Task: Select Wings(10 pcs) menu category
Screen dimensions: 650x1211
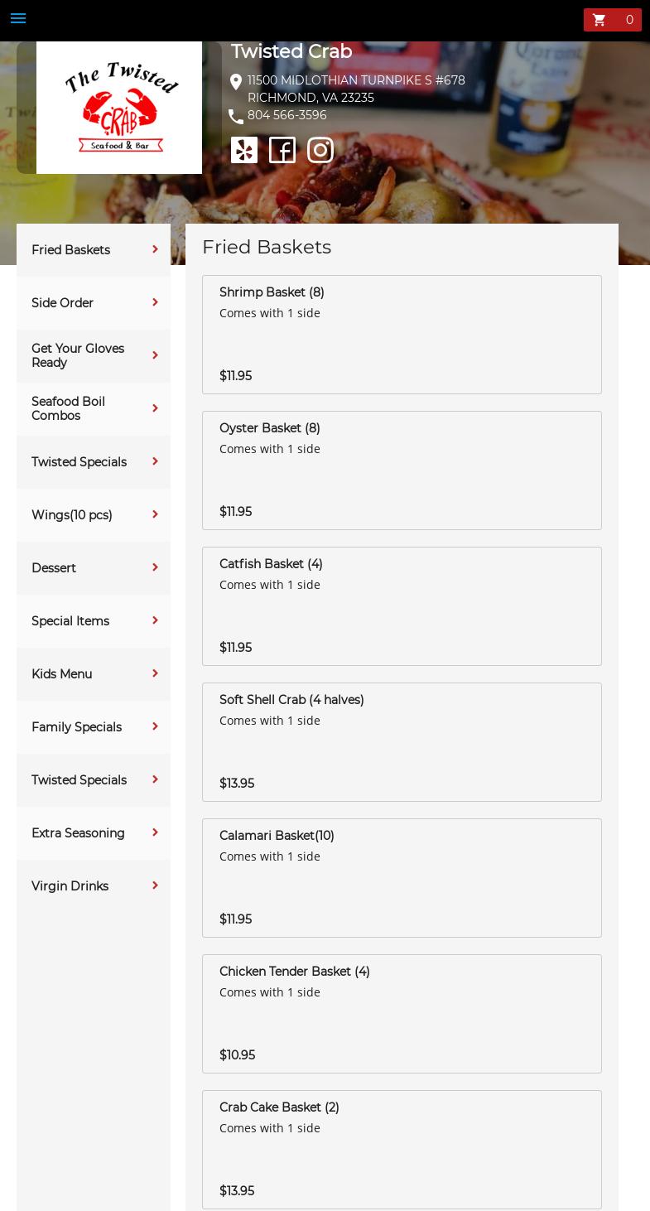Action: click(72, 515)
